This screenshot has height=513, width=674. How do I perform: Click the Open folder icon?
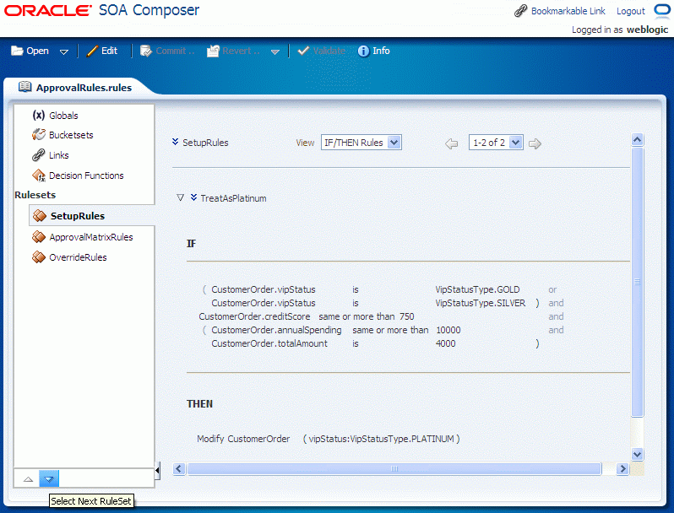(x=17, y=51)
